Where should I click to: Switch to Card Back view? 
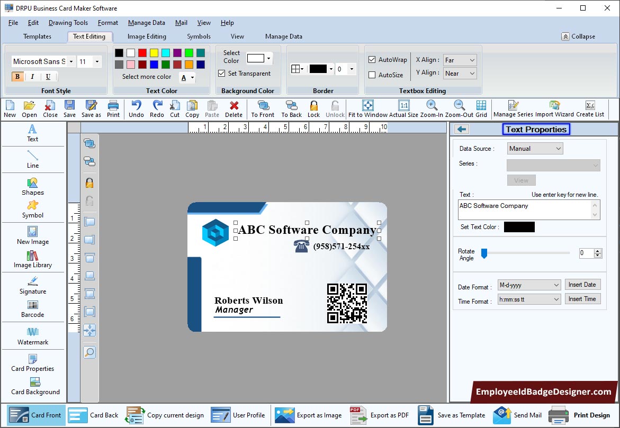[93, 415]
